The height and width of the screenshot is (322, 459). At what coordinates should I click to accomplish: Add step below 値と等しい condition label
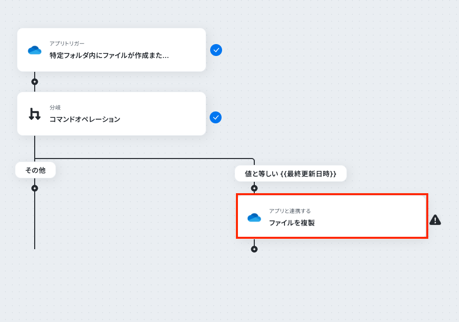[254, 188]
